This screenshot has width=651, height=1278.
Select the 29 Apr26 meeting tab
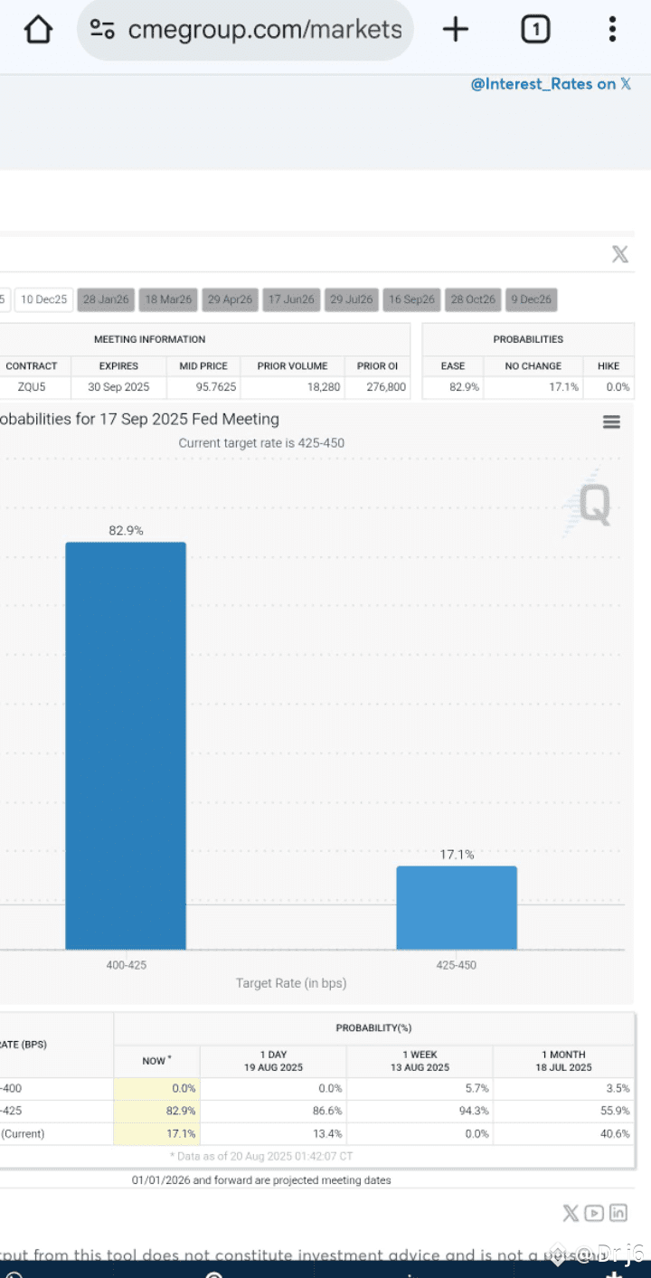coord(230,299)
